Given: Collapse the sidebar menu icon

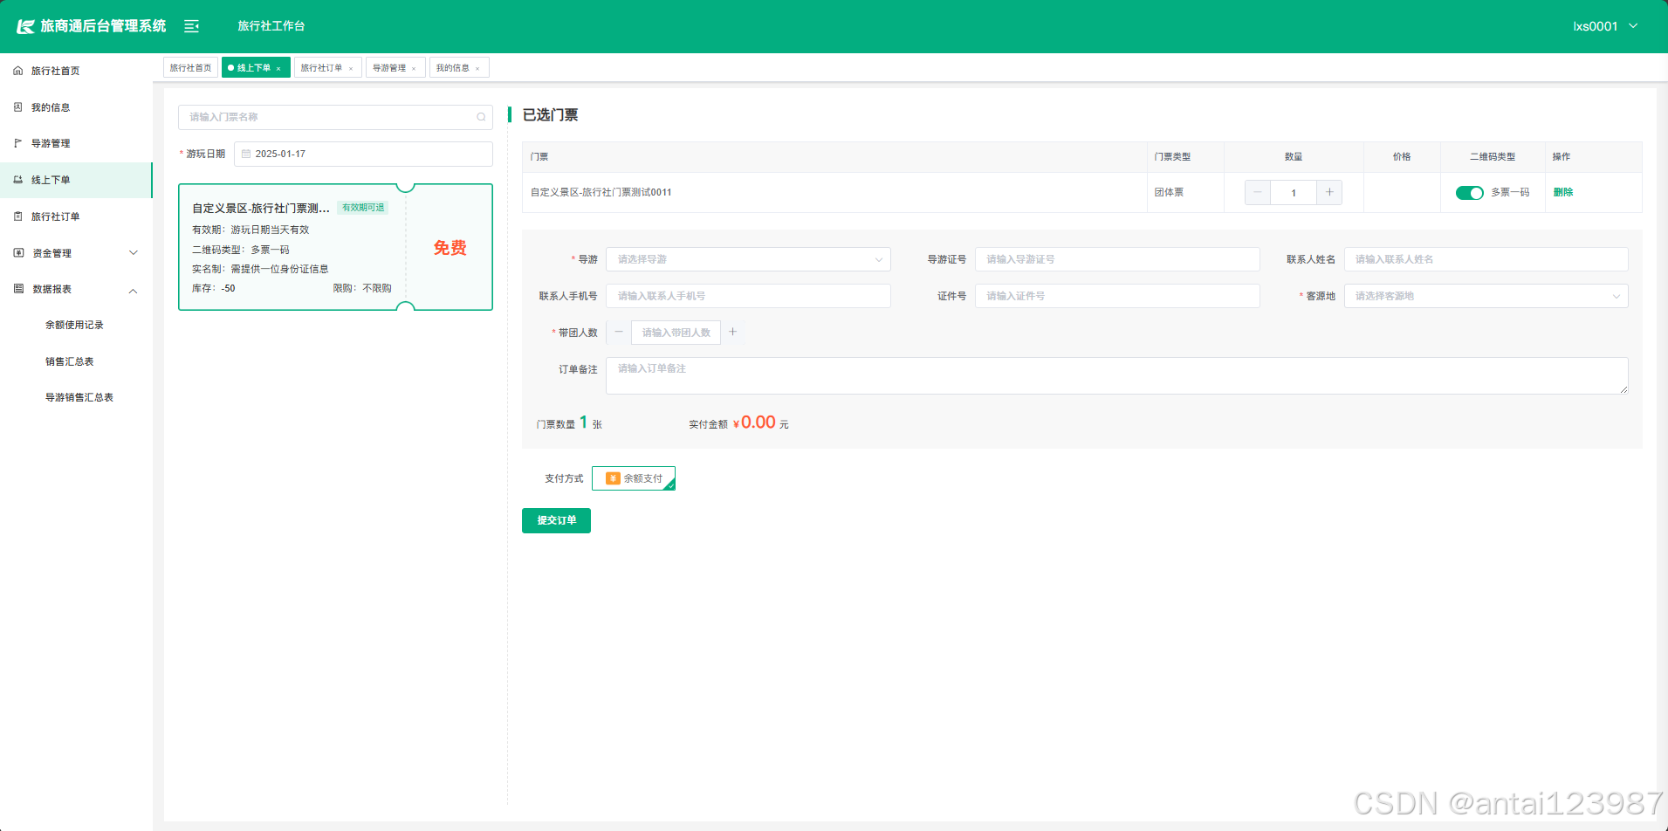Looking at the screenshot, I should (x=191, y=26).
